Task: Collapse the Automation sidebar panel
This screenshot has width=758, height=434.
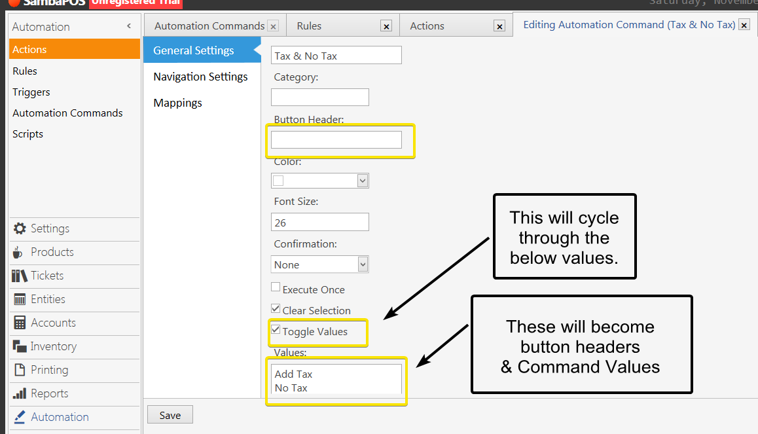Action: click(x=129, y=26)
